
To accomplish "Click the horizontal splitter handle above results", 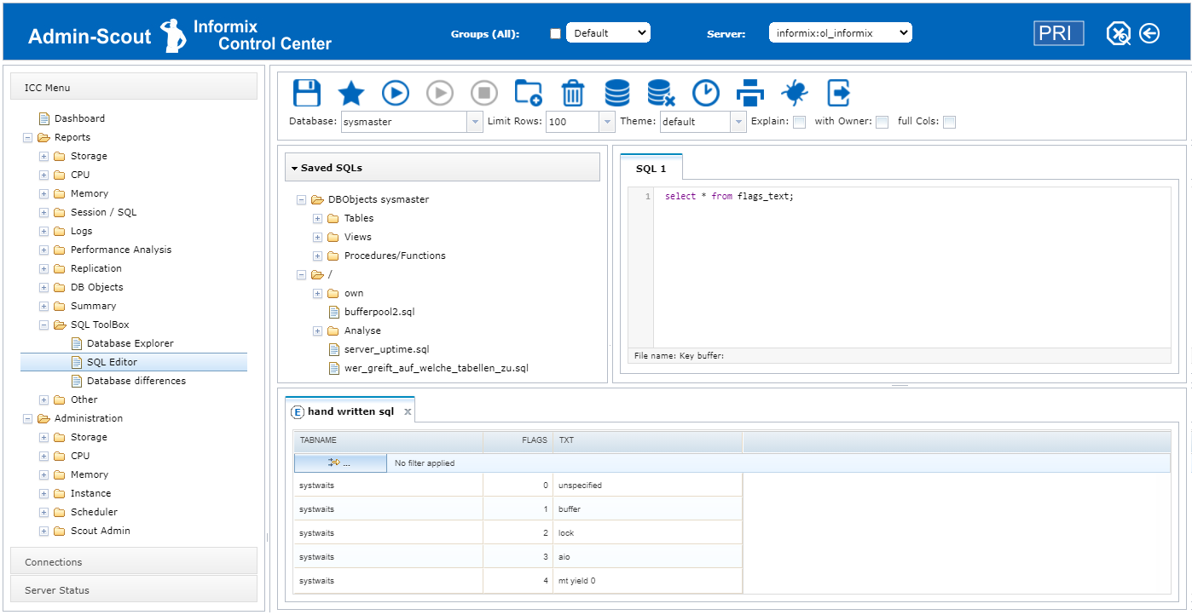I will pos(900,386).
